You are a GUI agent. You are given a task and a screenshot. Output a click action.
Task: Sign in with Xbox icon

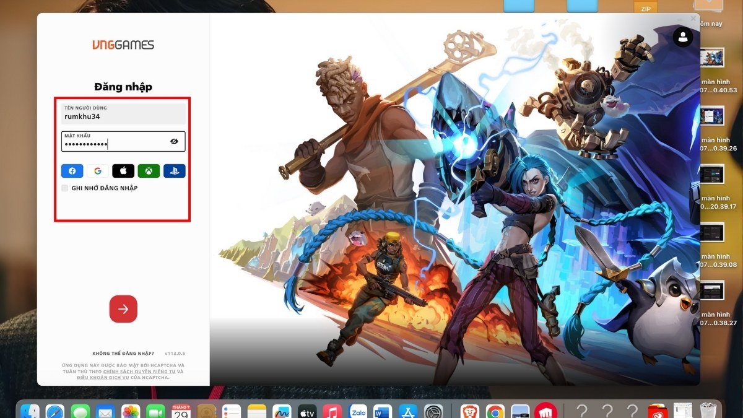[149, 171]
